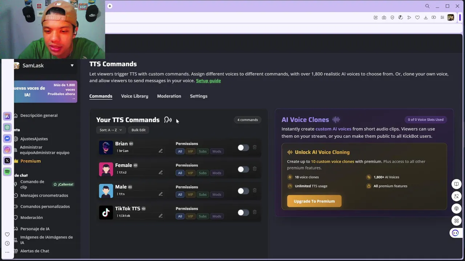
Task: Open Alertas de Chat in sidebar
Action: pos(35,251)
